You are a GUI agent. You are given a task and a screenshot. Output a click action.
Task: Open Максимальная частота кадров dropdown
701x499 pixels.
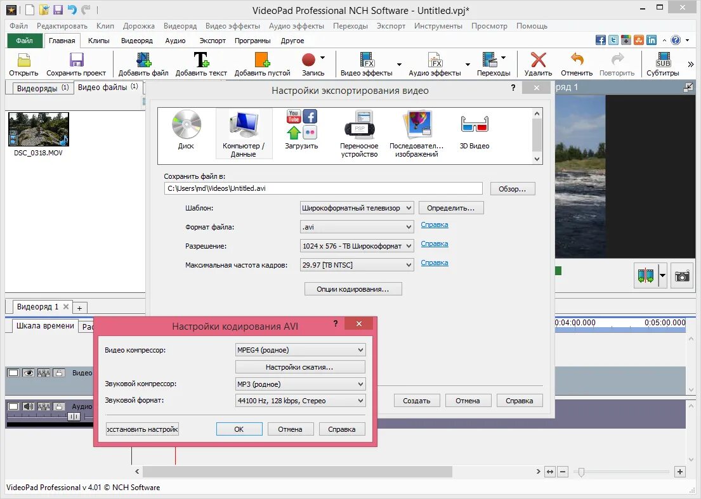(x=357, y=265)
